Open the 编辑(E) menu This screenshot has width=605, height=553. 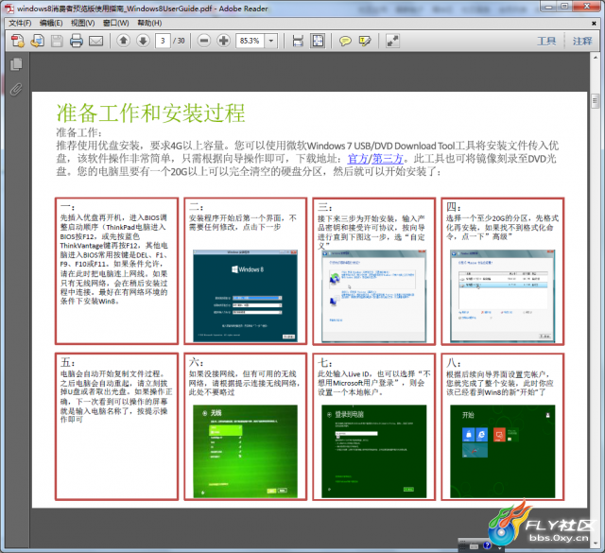click(51, 23)
